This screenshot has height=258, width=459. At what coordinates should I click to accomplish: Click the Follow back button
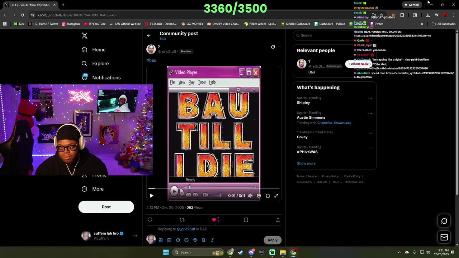359,64
